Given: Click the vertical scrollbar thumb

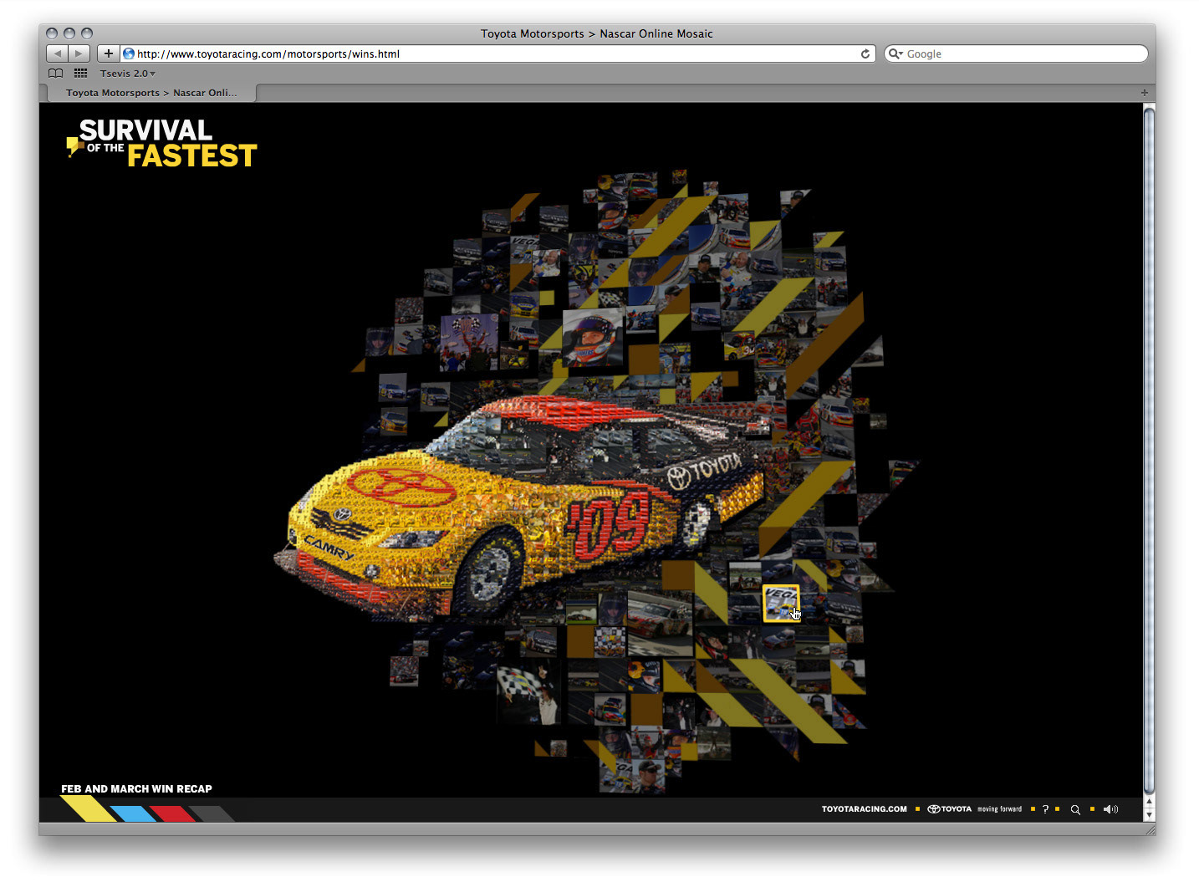Looking at the screenshot, I should click(1149, 450).
